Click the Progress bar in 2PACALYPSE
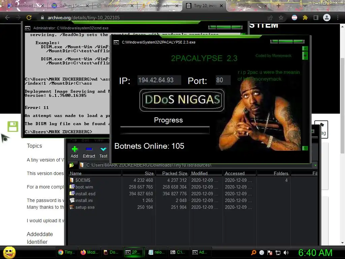The height and width of the screenshot is (259, 345). tap(165, 130)
